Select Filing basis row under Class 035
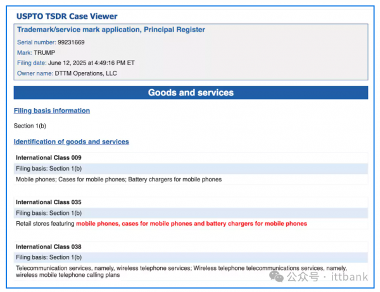 coord(191,213)
